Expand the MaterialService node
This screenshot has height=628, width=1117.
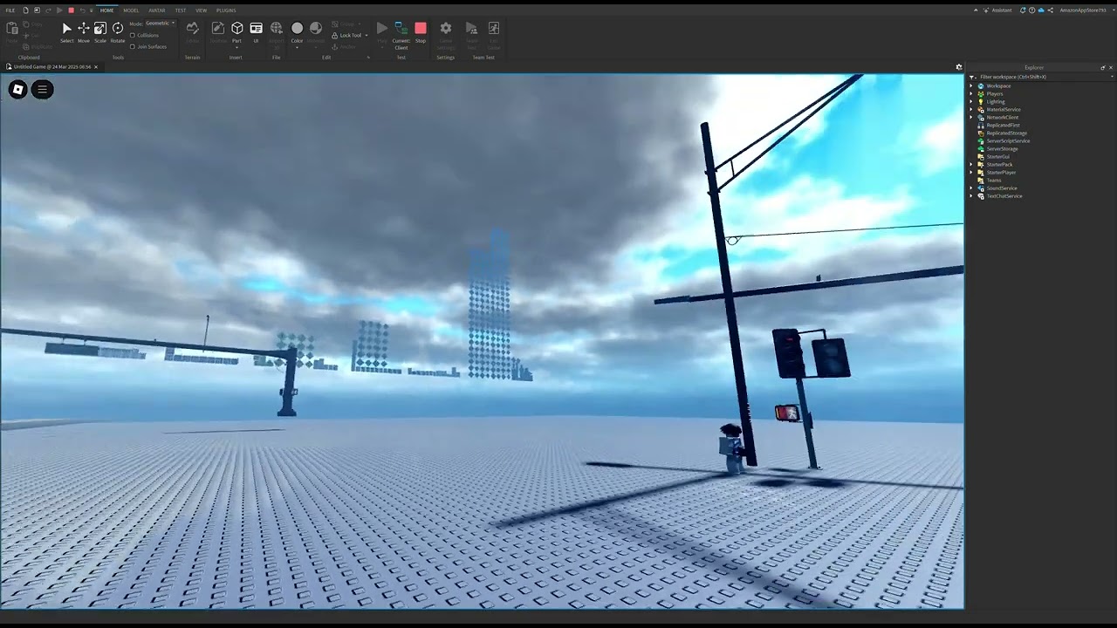click(971, 109)
